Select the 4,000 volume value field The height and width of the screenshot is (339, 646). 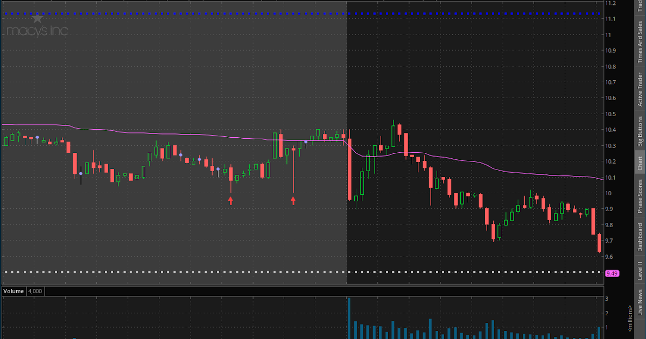[35, 291]
